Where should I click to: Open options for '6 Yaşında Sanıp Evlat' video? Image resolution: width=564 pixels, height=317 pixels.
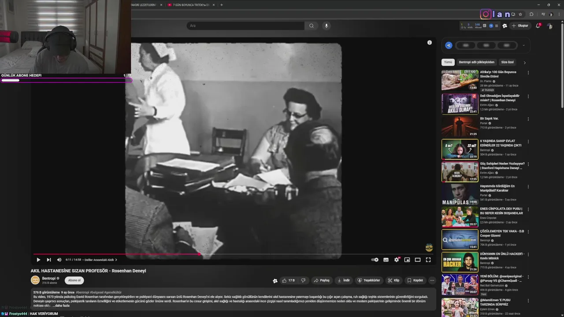pos(528,142)
